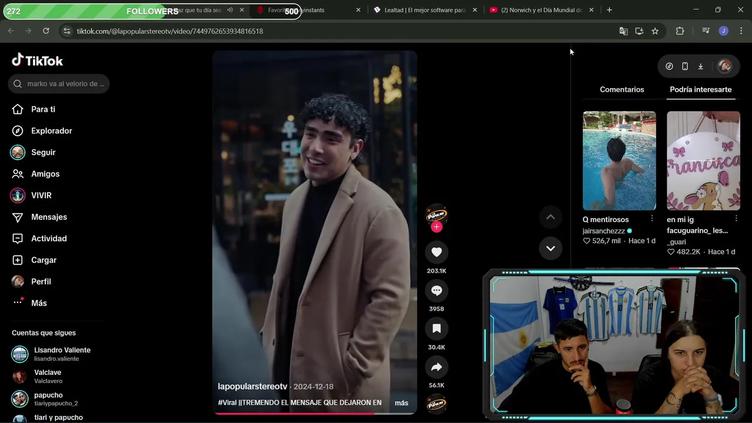
Task: Click the phone app icon in the top bar
Action: tap(685, 66)
